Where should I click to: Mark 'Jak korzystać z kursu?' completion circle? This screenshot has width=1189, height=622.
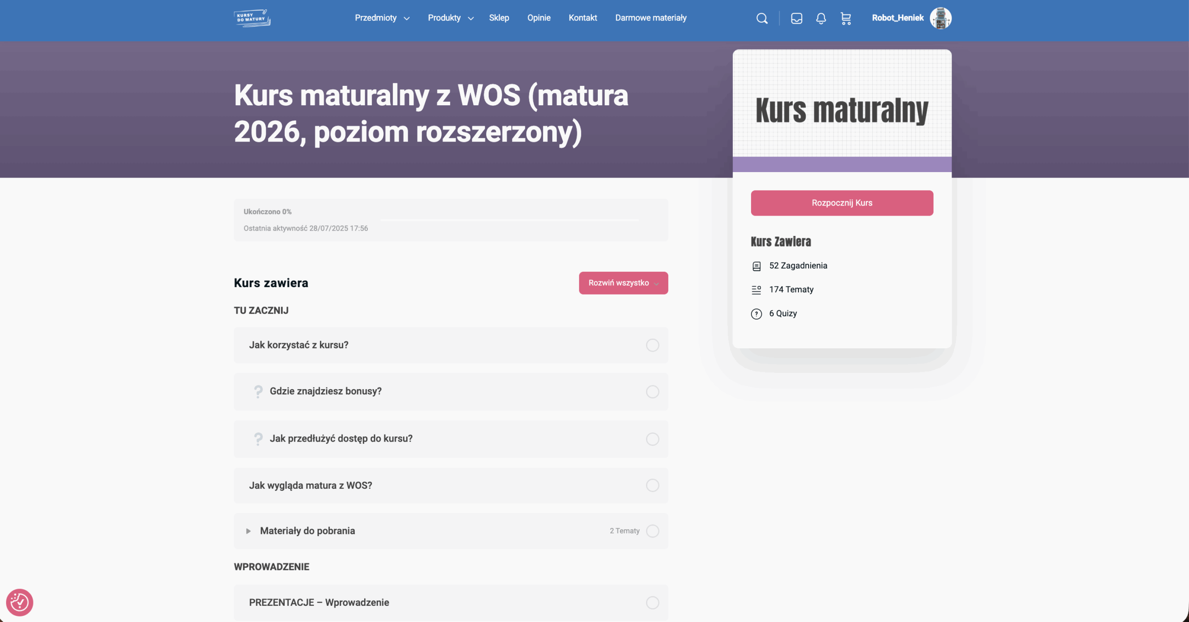pyautogui.click(x=652, y=345)
